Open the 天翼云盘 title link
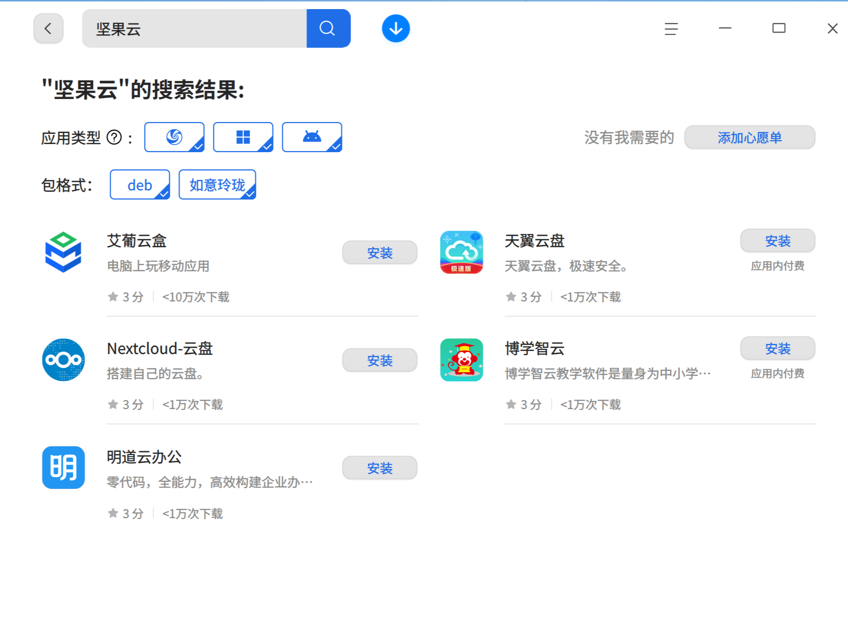 535,241
